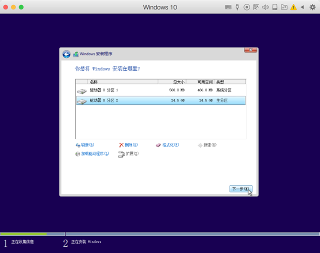The width and height of the screenshot is (320, 253).
Task: Click the refresh icon beside 刷新
Action: click(x=78, y=145)
